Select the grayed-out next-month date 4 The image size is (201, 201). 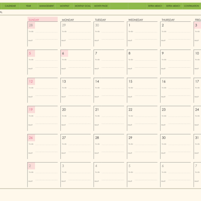click(x=96, y=166)
